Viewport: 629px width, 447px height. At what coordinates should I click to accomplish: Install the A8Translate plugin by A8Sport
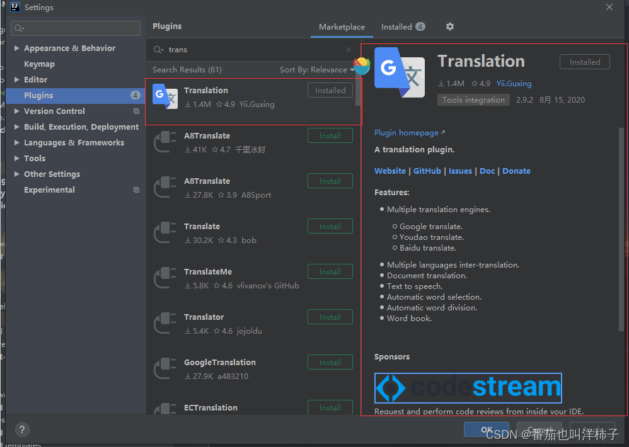pos(330,181)
